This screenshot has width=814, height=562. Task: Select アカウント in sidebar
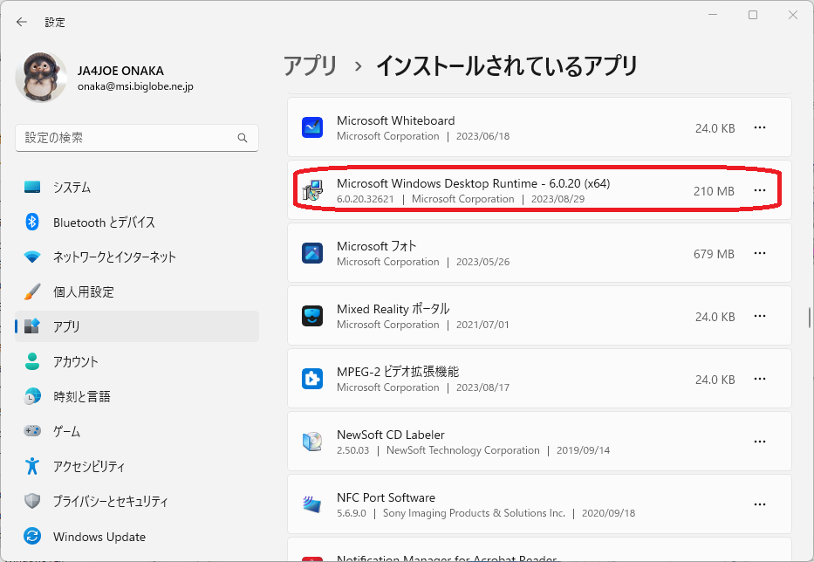[x=137, y=361]
